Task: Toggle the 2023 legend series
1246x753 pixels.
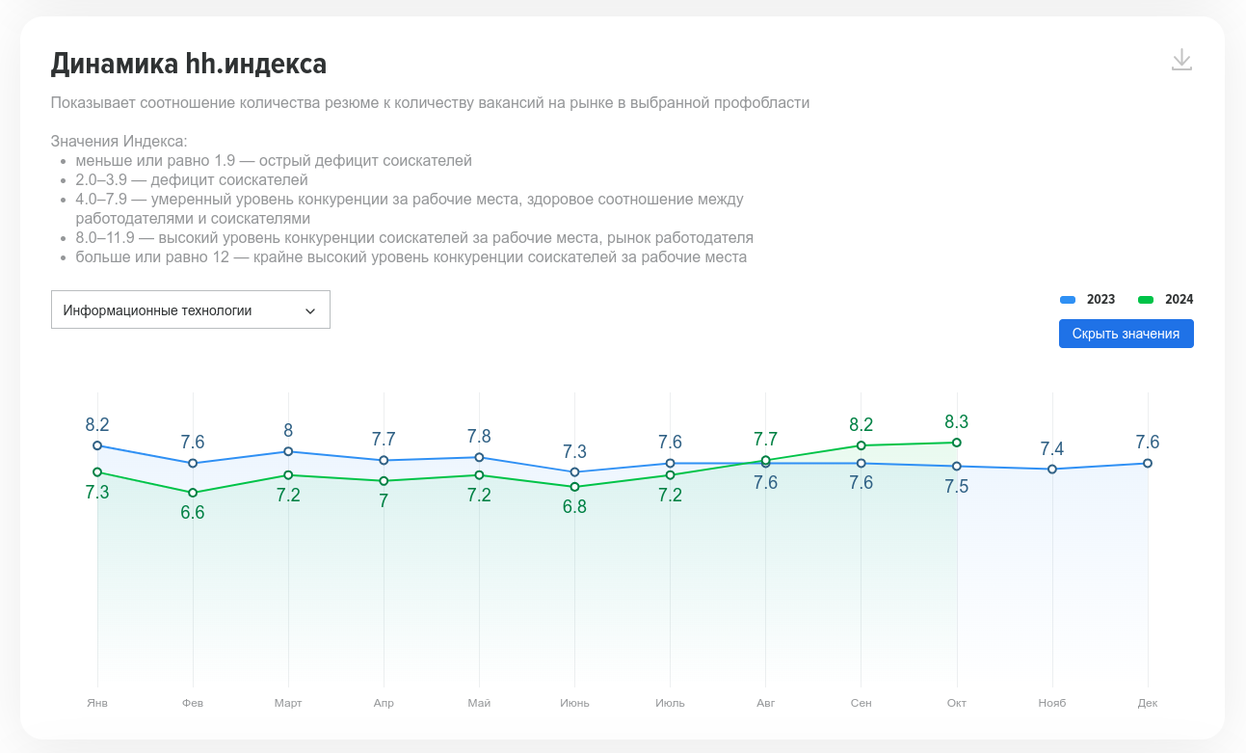Action: tap(1088, 299)
